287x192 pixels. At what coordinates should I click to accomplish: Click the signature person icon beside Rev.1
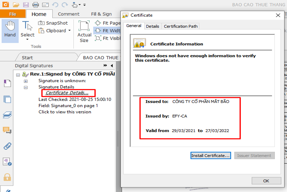(25, 74)
